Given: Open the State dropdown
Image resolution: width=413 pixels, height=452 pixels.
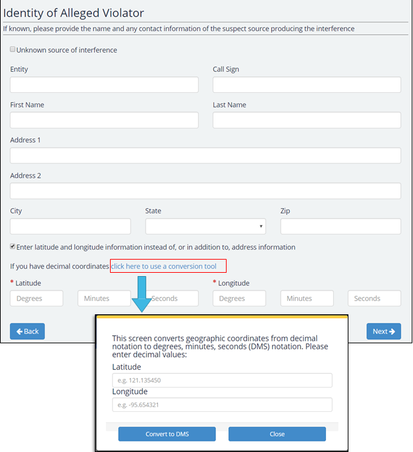Looking at the screenshot, I should 206,227.
